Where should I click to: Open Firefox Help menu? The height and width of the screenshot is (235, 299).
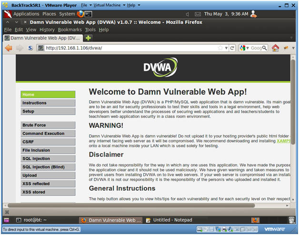click(104, 30)
